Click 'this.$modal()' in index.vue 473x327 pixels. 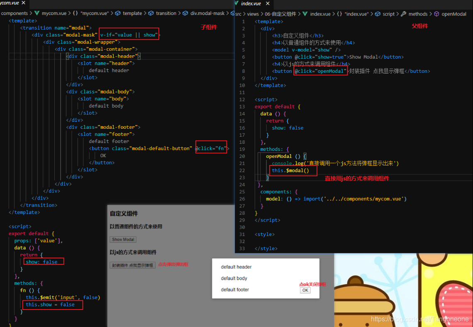[290, 170]
